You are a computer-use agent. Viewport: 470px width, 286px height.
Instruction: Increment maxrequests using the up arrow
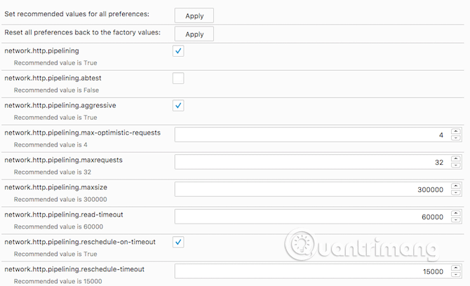[x=456, y=158]
